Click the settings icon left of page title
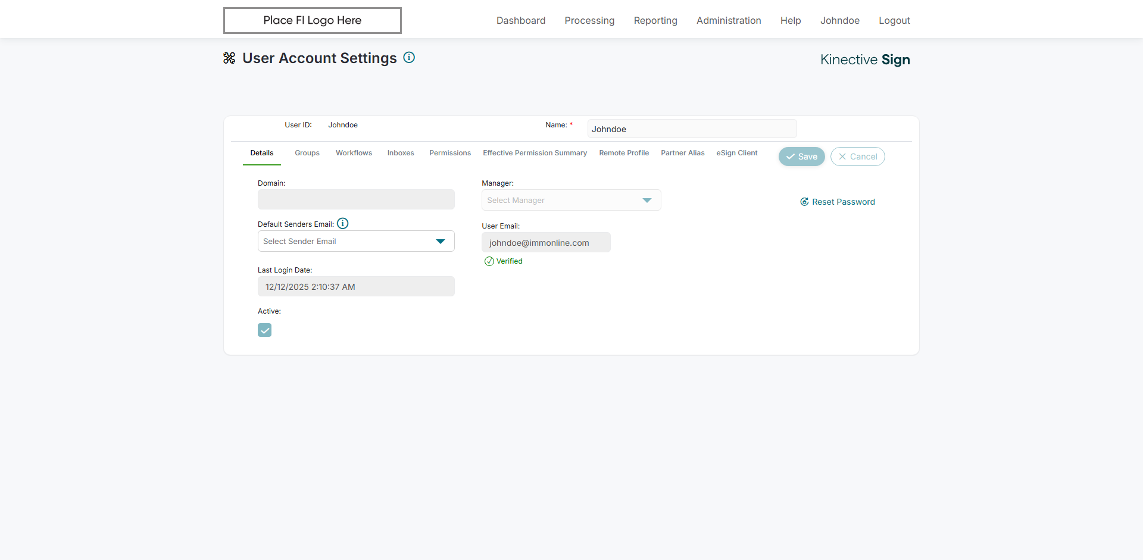Screen dimensions: 1143x560 pos(229,58)
